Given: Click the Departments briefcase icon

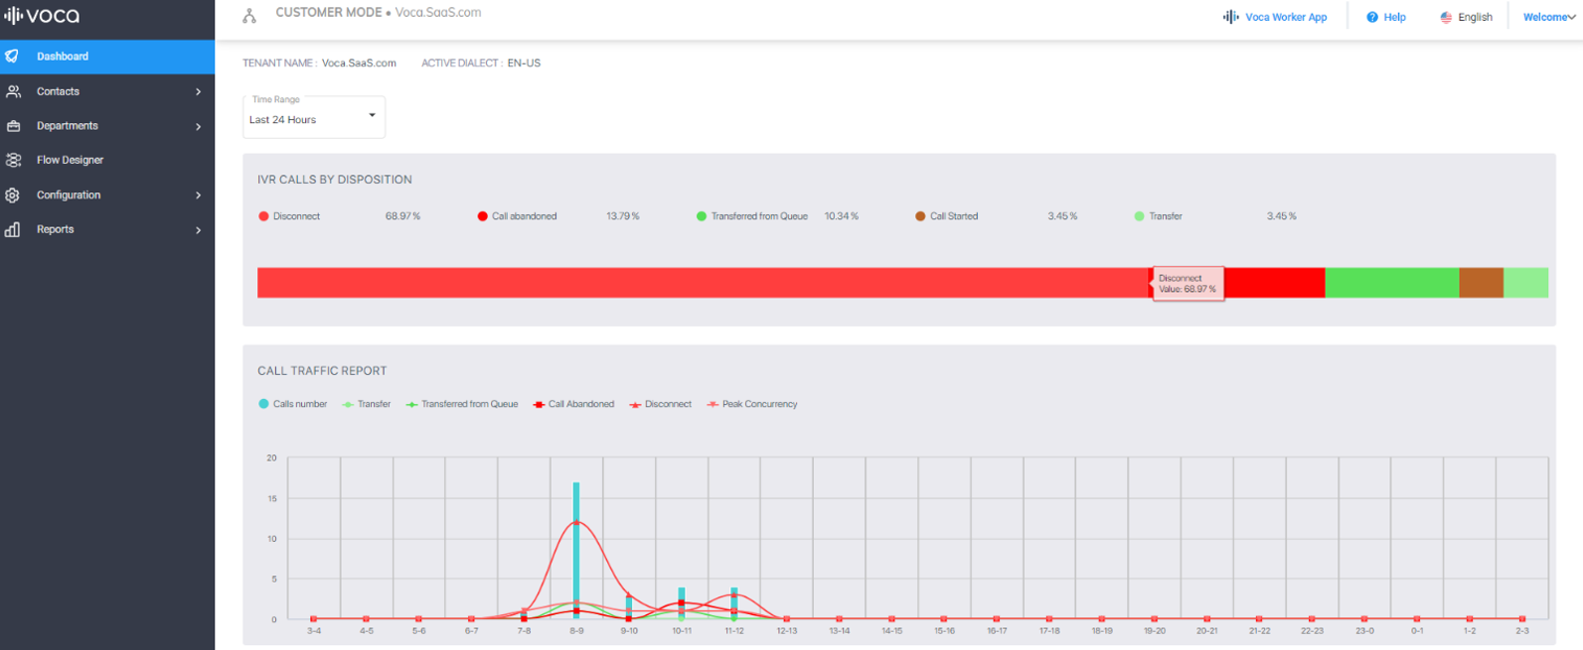Looking at the screenshot, I should pyautogui.click(x=13, y=126).
